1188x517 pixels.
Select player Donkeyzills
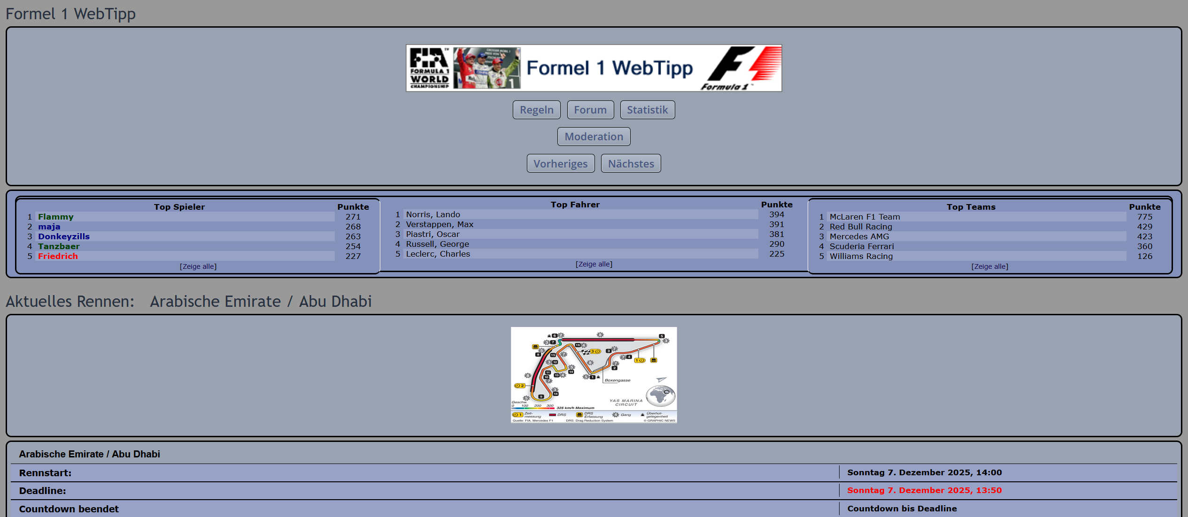point(63,236)
